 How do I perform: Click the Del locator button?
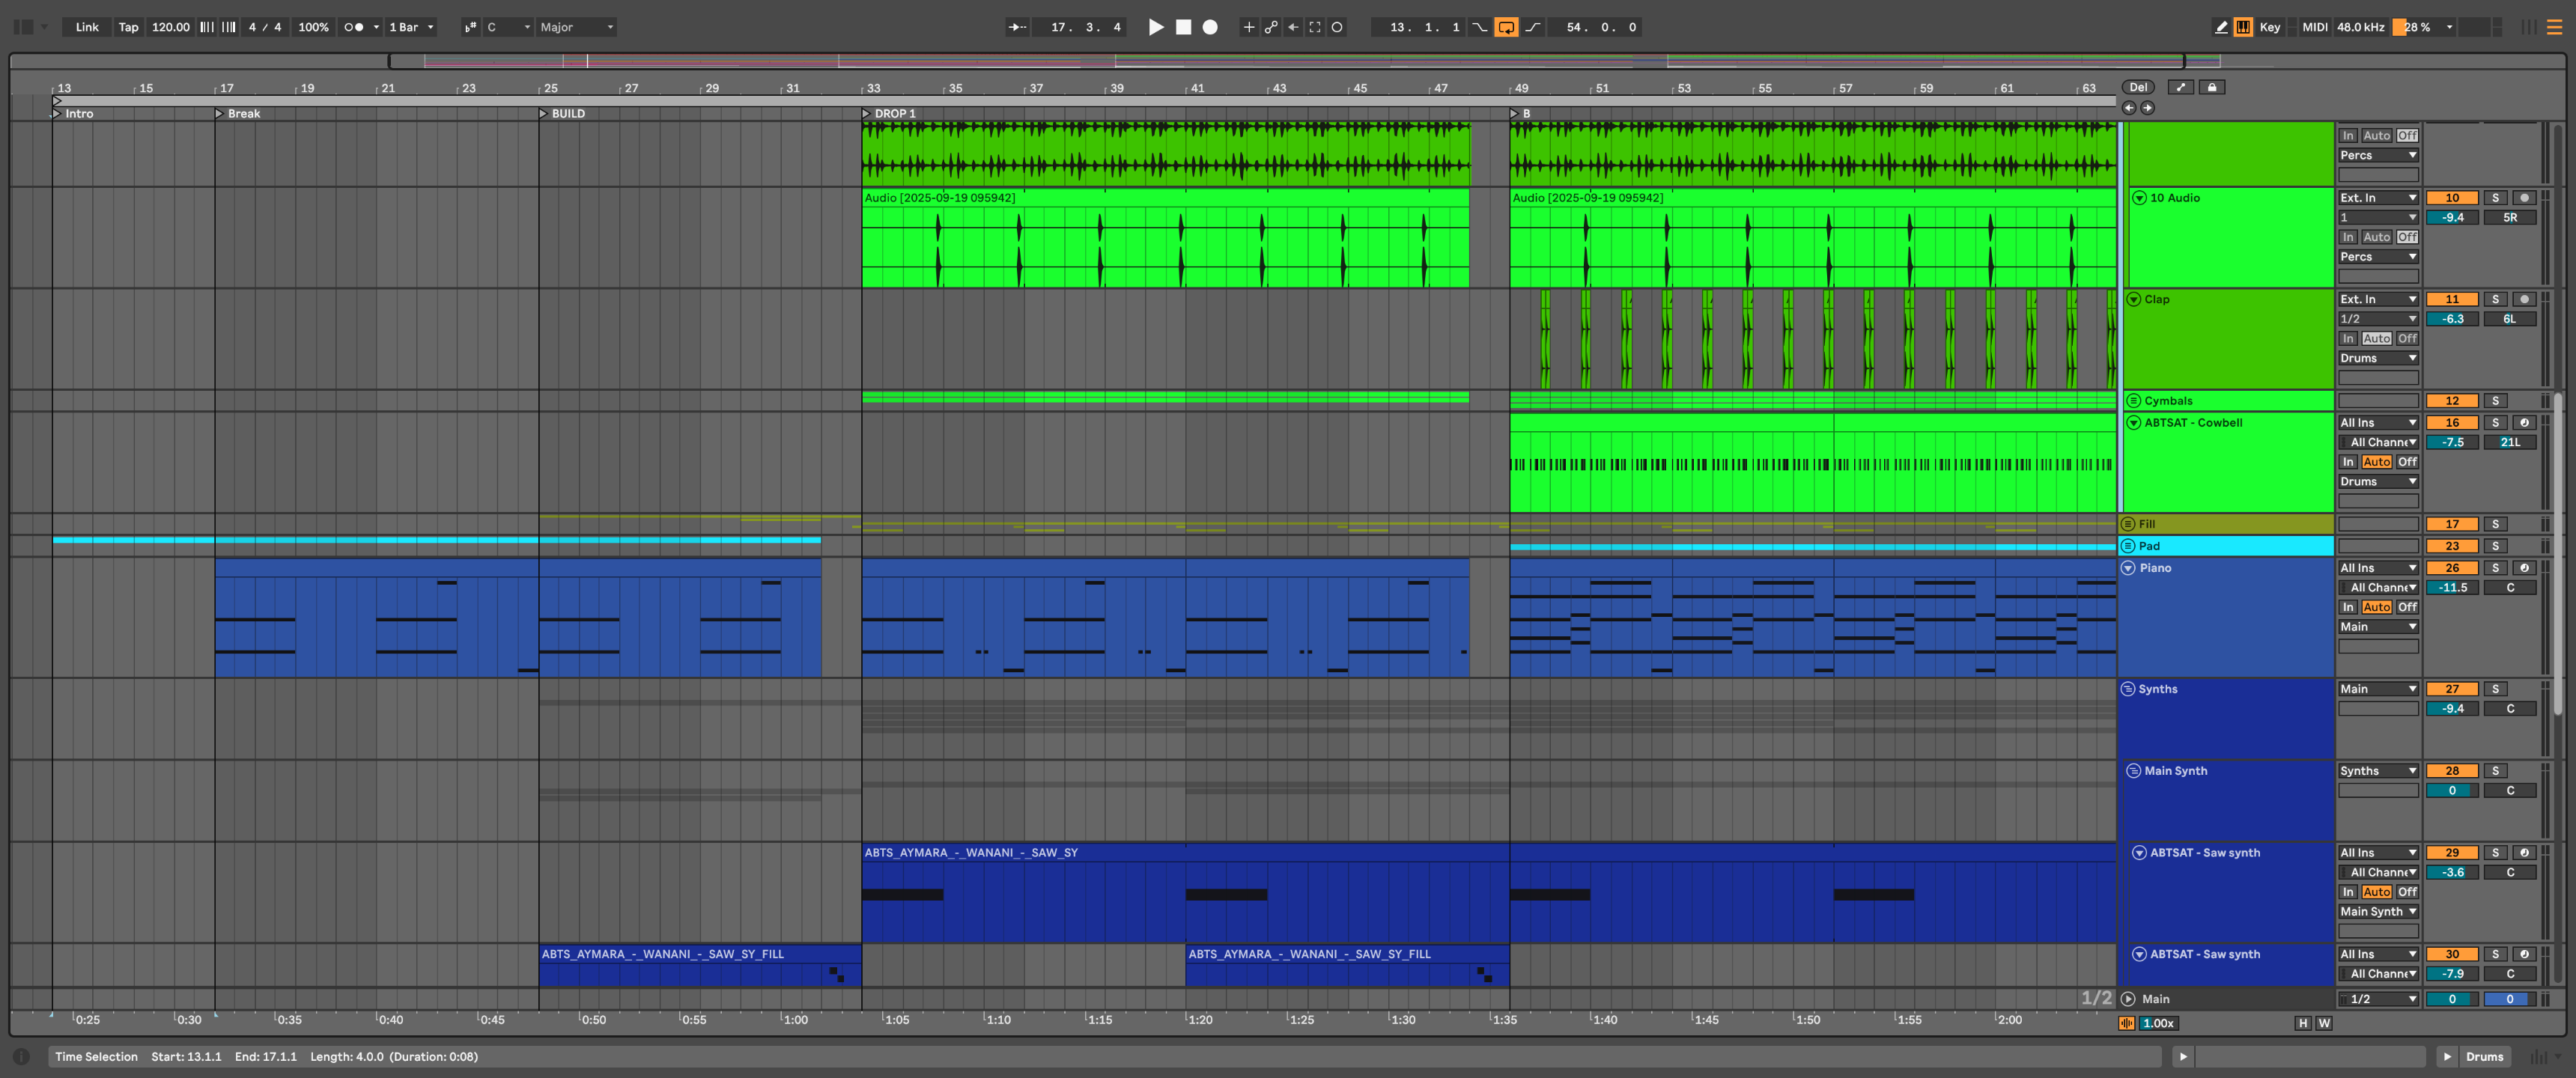tap(2138, 87)
